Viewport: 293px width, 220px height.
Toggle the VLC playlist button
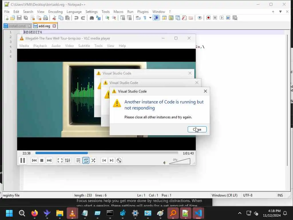(78, 160)
